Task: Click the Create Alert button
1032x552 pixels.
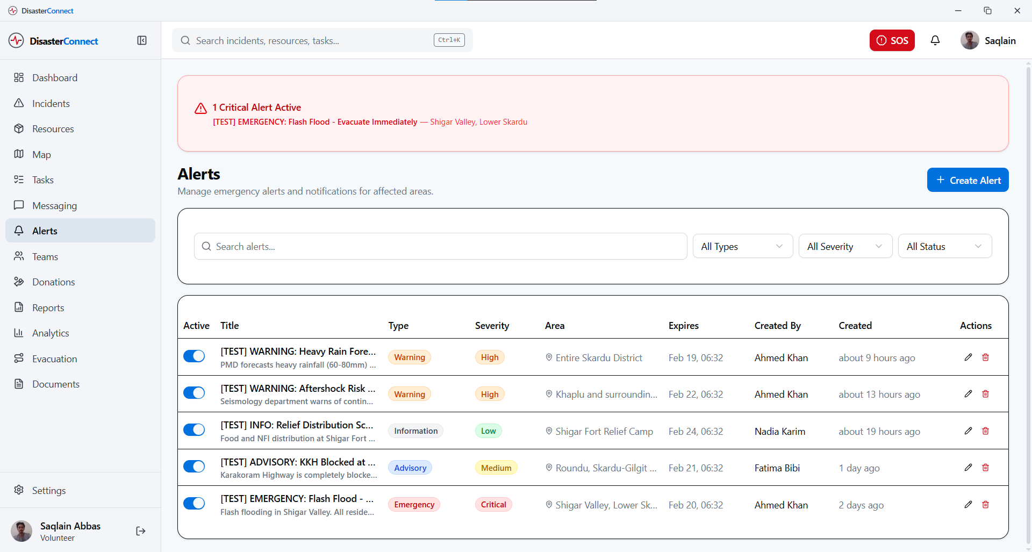Action: [967, 180]
